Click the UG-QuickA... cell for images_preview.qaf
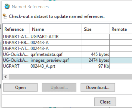 click(x=16, y=60)
